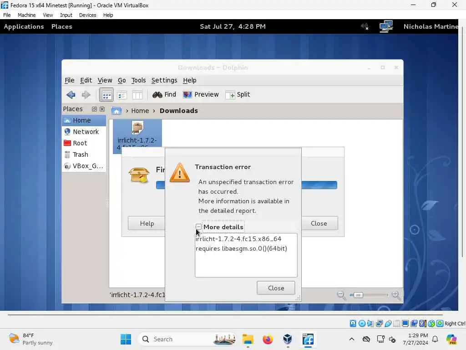Open Dolphin View menu
466x350 pixels.
[105, 80]
